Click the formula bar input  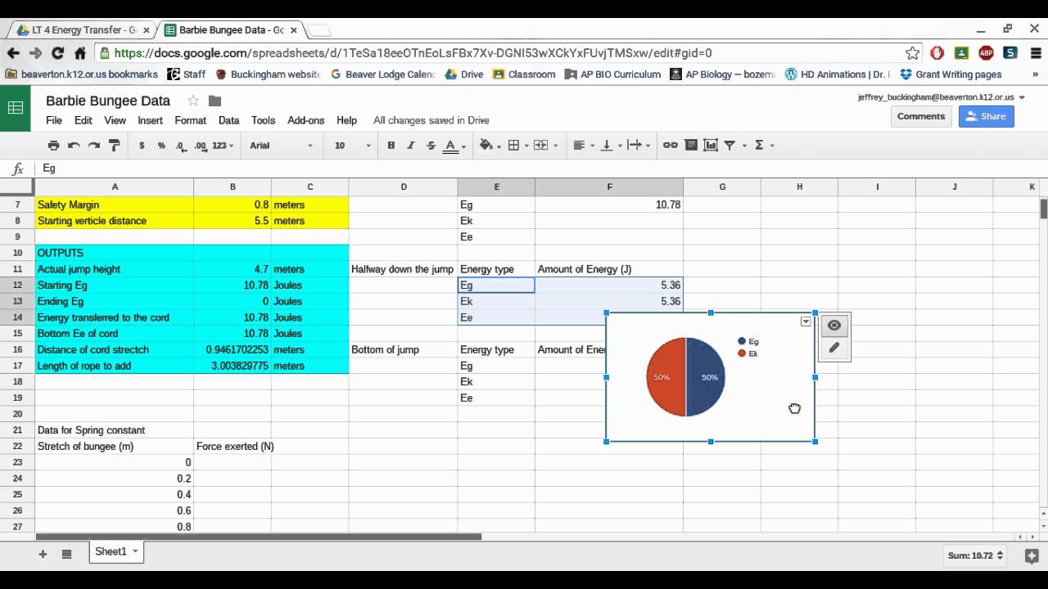coord(540,169)
